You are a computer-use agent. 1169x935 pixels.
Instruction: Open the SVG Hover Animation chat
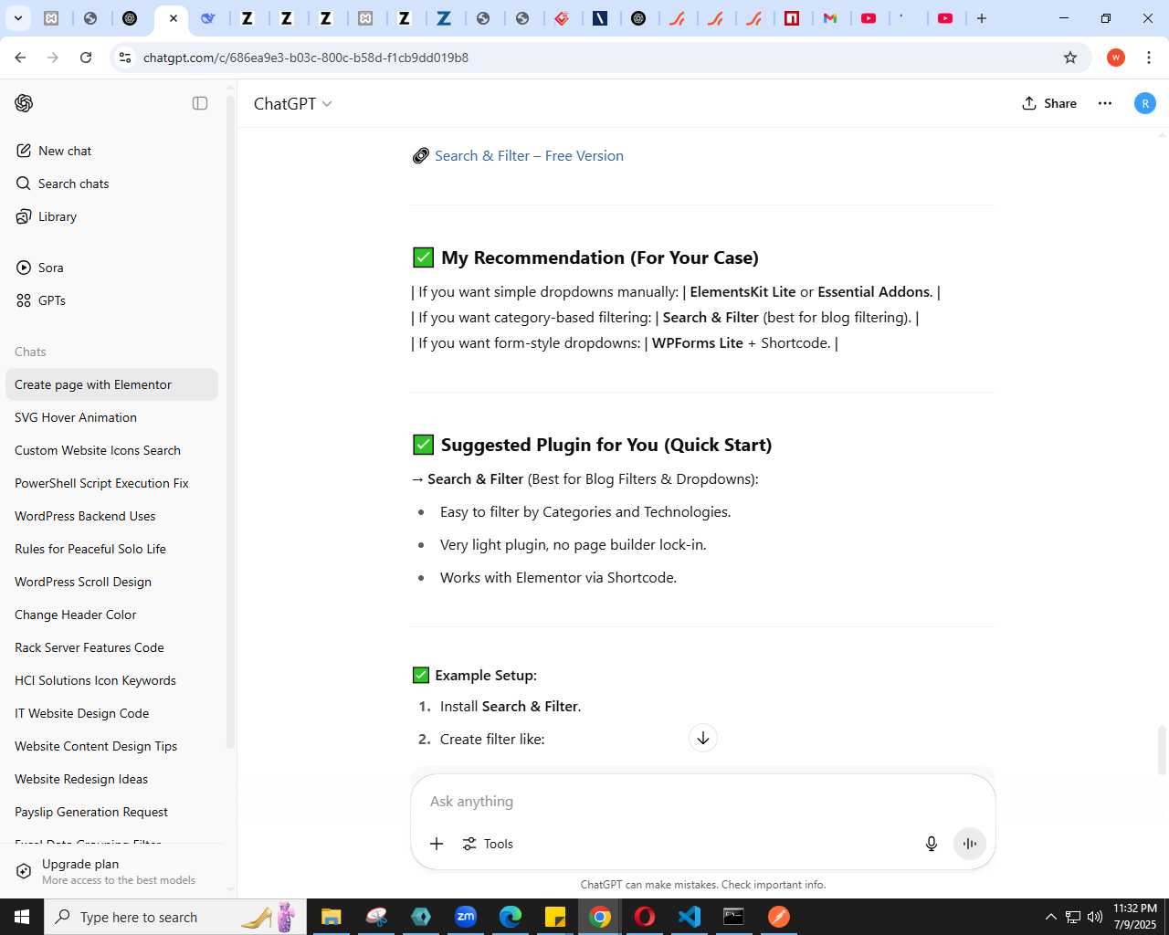(x=111, y=417)
